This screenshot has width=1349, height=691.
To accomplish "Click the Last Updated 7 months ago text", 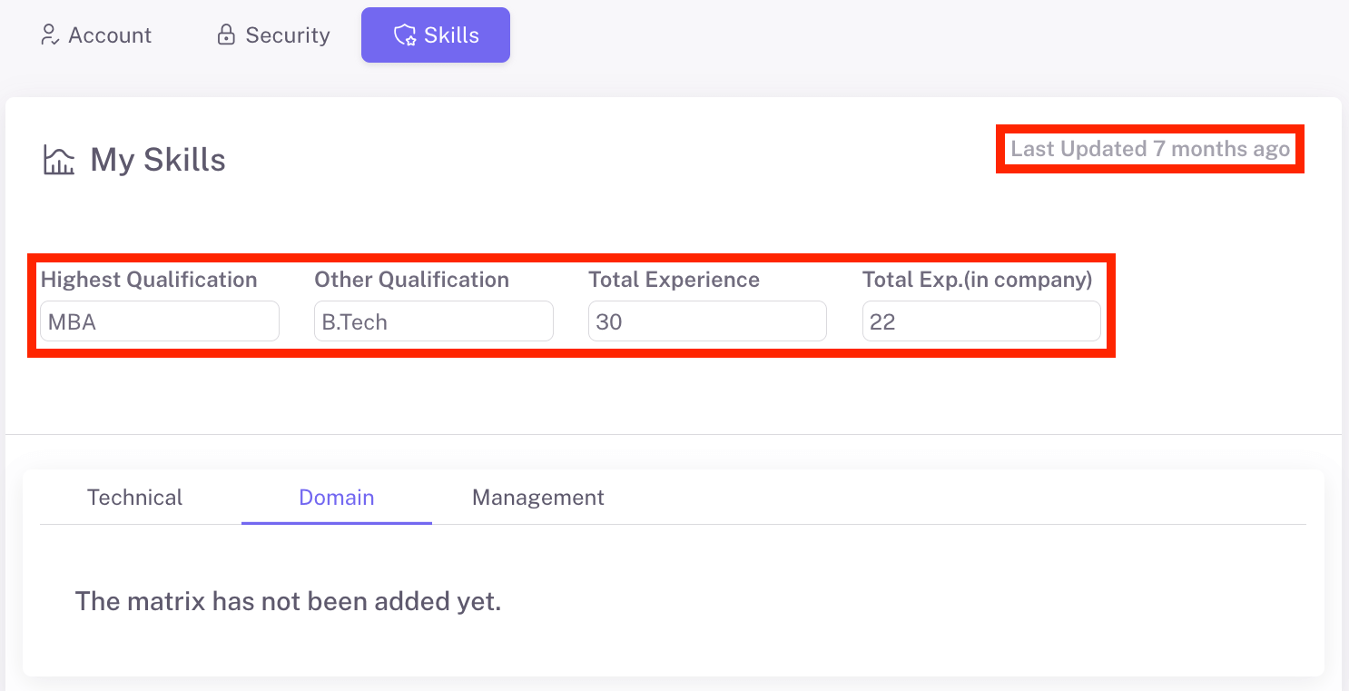I will tap(1150, 149).
